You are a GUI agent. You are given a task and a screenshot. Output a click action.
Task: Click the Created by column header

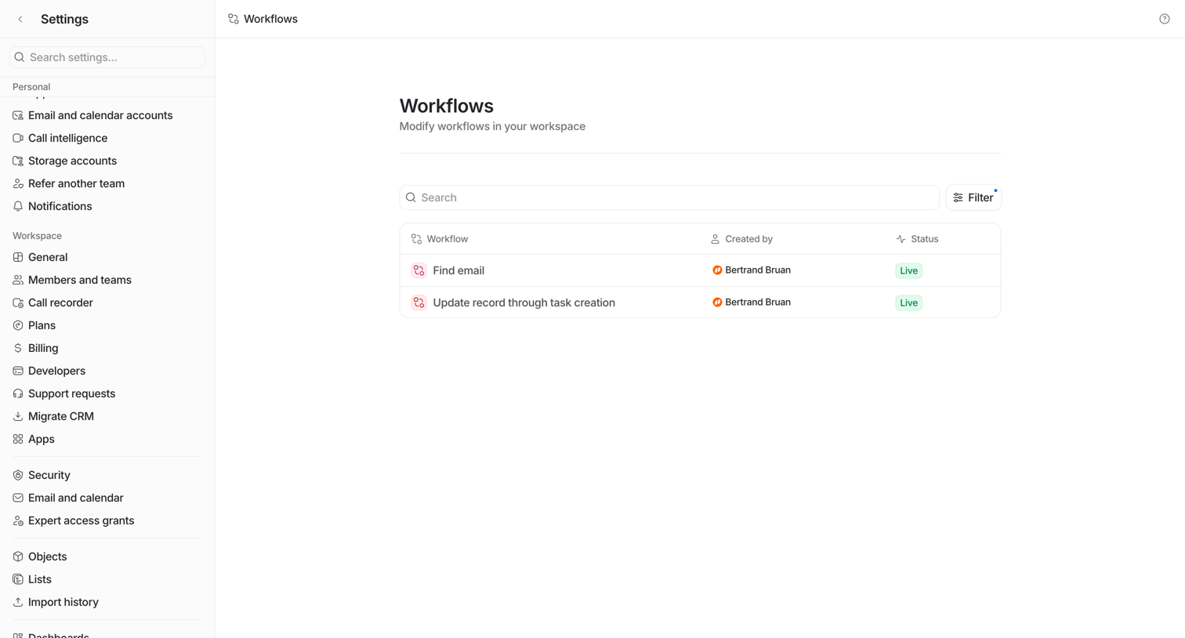click(741, 239)
